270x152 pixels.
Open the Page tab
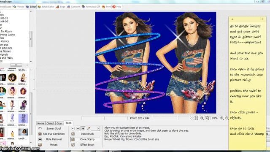(61, 7)
